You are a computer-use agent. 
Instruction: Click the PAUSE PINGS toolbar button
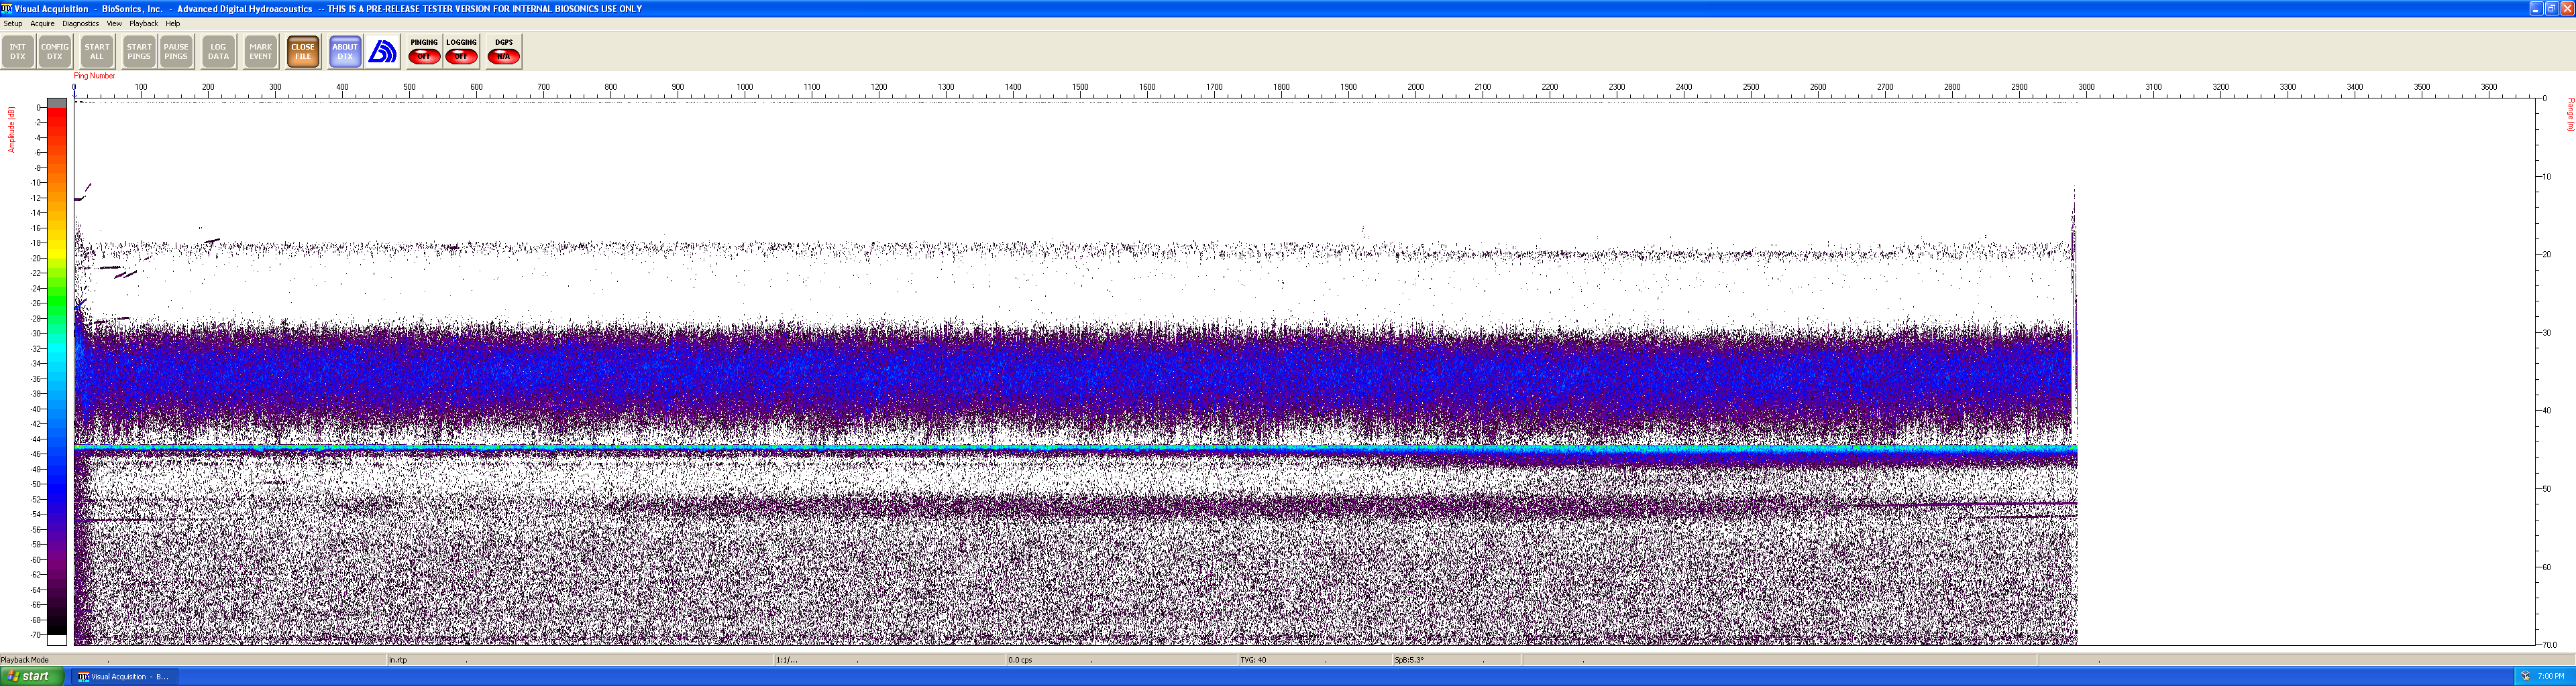point(176,52)
